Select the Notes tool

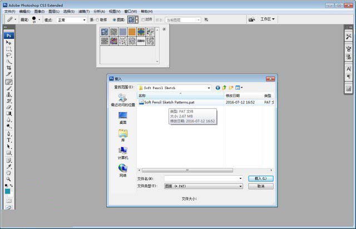pos(9,161)
